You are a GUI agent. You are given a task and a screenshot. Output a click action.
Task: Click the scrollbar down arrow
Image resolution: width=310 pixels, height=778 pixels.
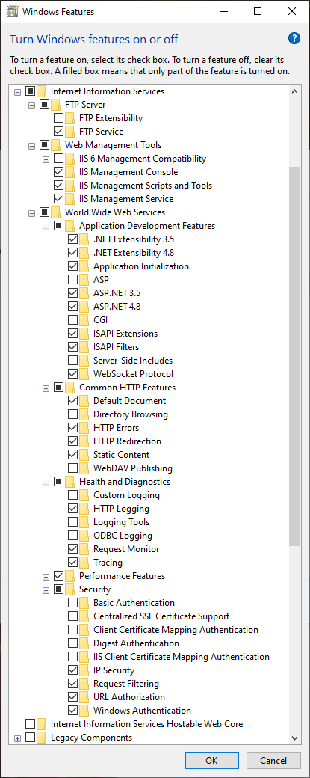click(294, 738)
